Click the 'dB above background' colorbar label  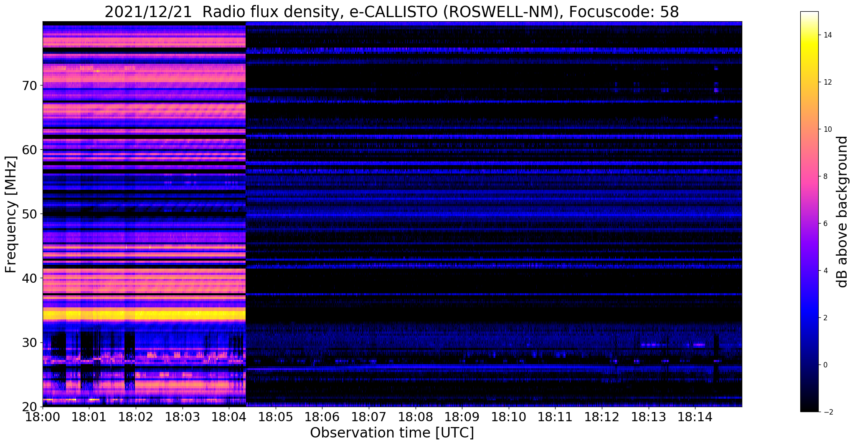click(842, 211)
